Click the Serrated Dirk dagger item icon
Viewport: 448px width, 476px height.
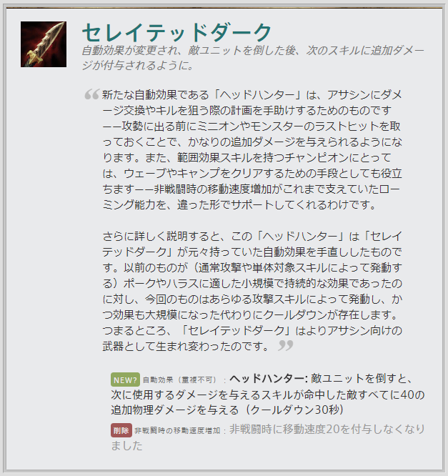(44, 44)
